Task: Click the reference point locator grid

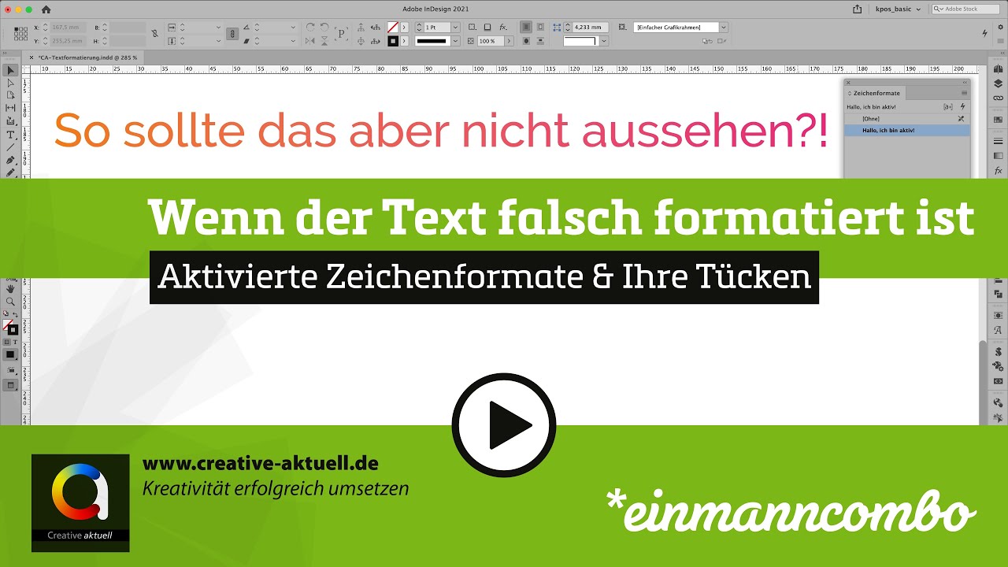Action: 20,34
